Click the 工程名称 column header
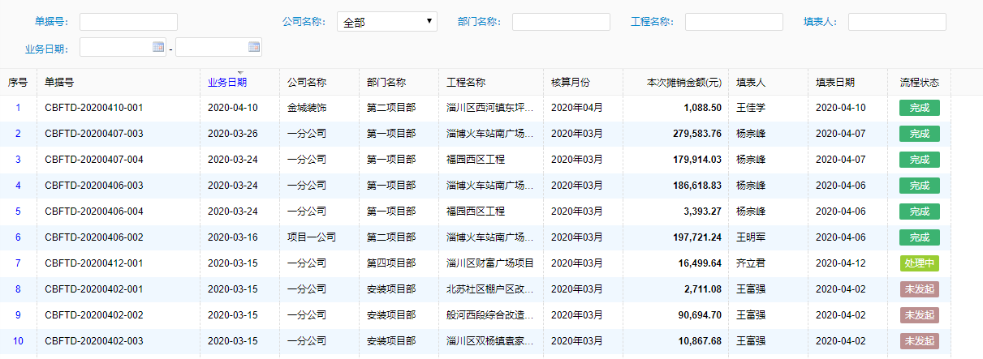983x359 pixels. (x=466, y=82)
